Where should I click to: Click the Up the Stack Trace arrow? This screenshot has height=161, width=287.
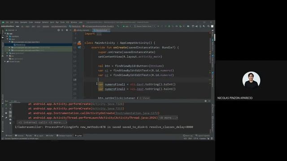tap(10, 105)
